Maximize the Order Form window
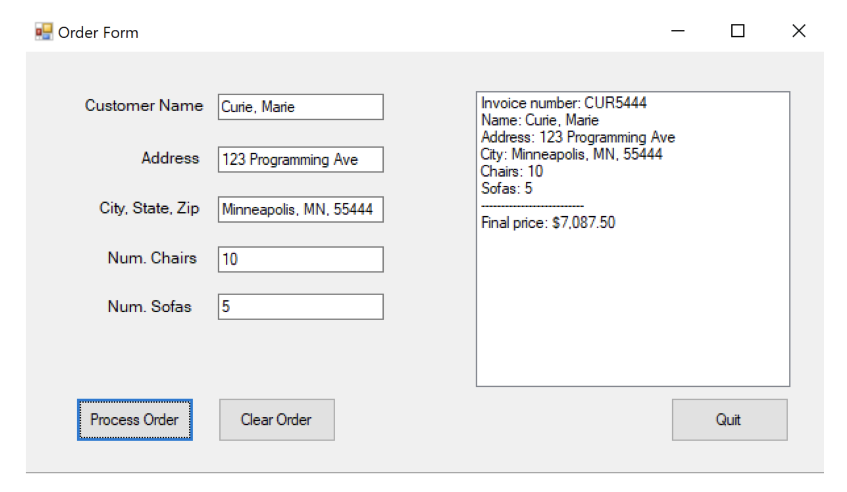Screen dimensions: 847x492 738,31
